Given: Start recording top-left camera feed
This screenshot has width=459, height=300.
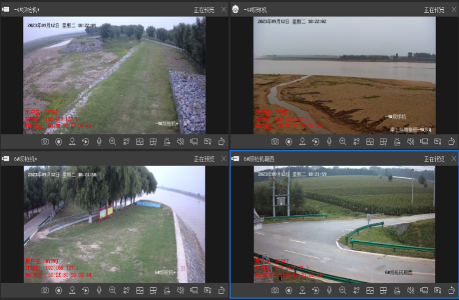Looking at the screenshot, I should coord(58,142).
